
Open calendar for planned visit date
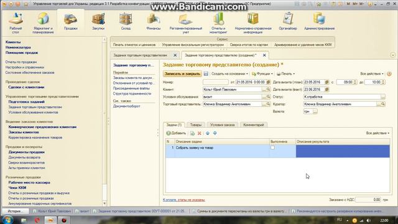point(327,82)
